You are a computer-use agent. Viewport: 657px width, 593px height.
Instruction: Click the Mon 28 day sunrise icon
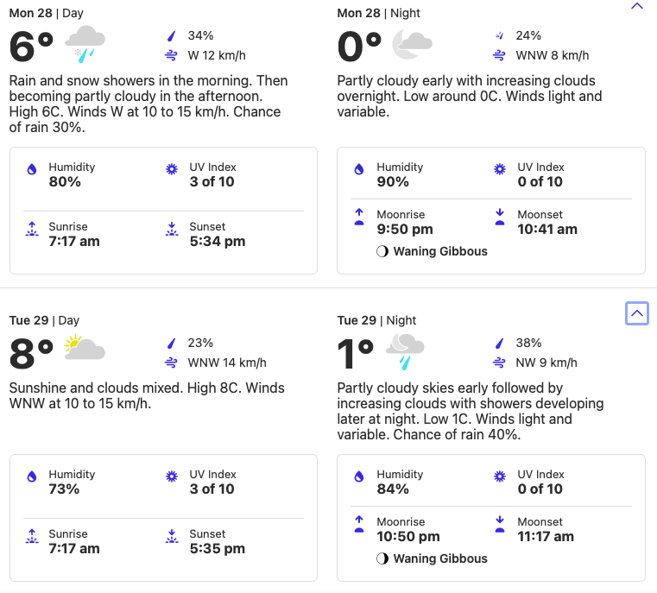pos(33,230)
